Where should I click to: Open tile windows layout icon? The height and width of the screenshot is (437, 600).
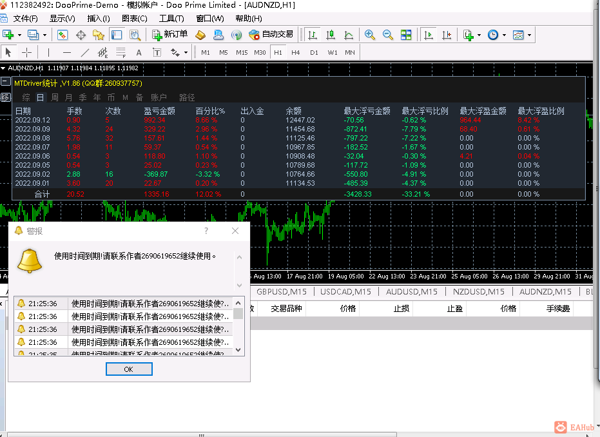406,34
